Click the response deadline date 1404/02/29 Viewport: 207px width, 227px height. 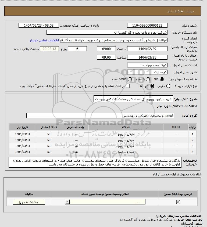tap(147, 49)
